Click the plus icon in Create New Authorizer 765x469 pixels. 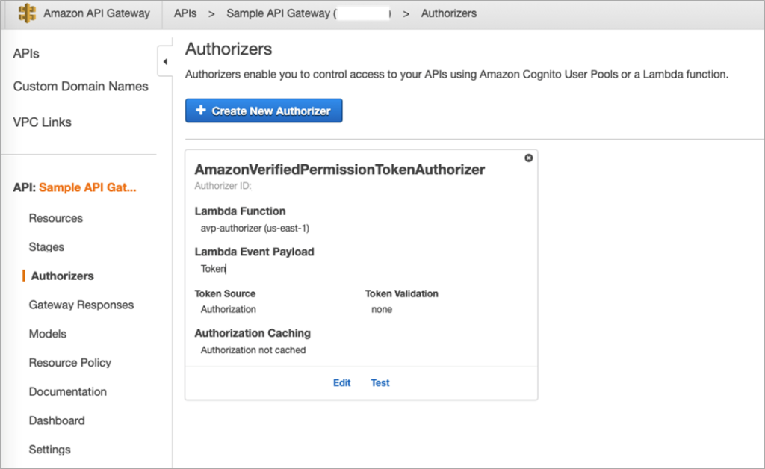click(200, 110)
